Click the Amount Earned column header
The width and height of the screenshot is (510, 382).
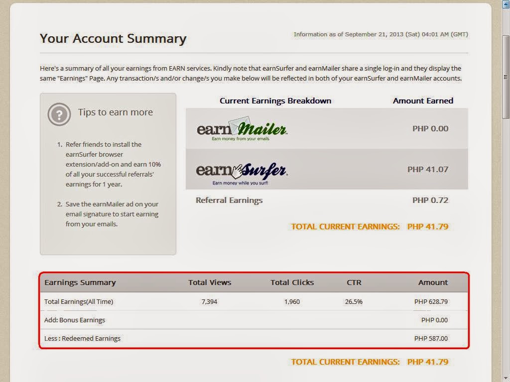pos(423,100)
